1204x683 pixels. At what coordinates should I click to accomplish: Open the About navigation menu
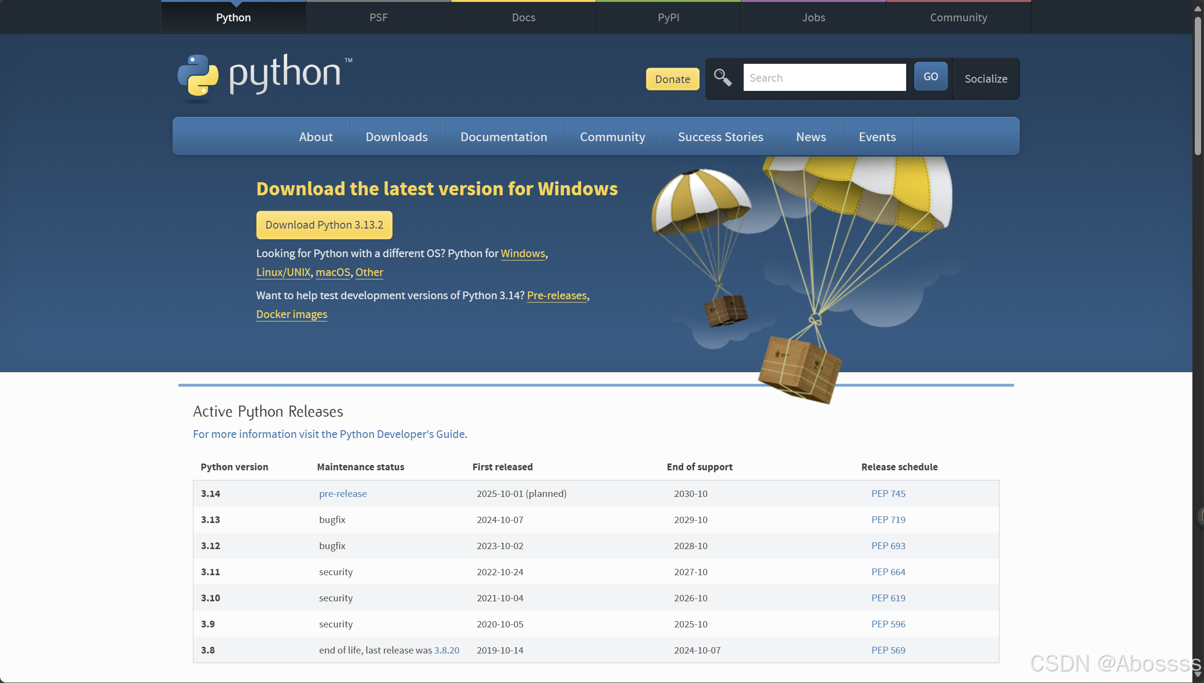tap(316, 137)
